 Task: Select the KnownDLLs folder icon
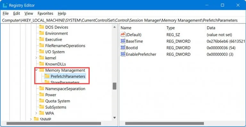click(x=42, y=64)
